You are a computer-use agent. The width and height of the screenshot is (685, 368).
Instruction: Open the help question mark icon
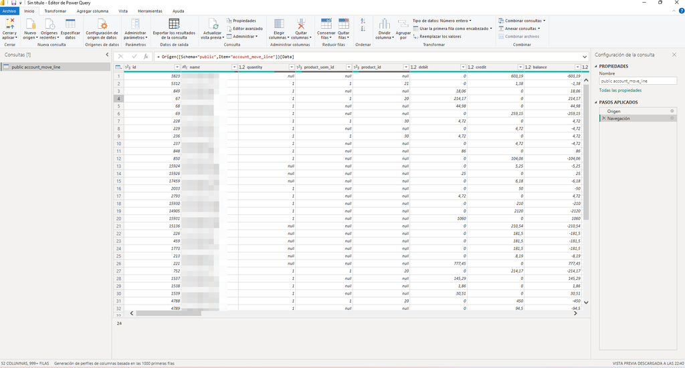coord(681,11)
